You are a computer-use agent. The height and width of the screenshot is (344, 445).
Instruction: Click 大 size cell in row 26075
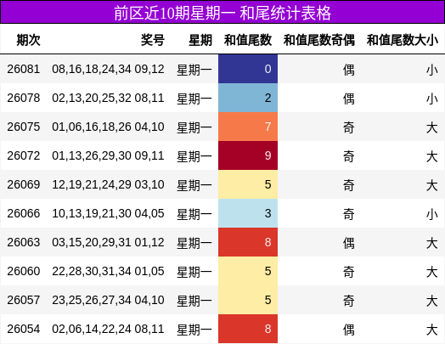click(x=432, y=127)
